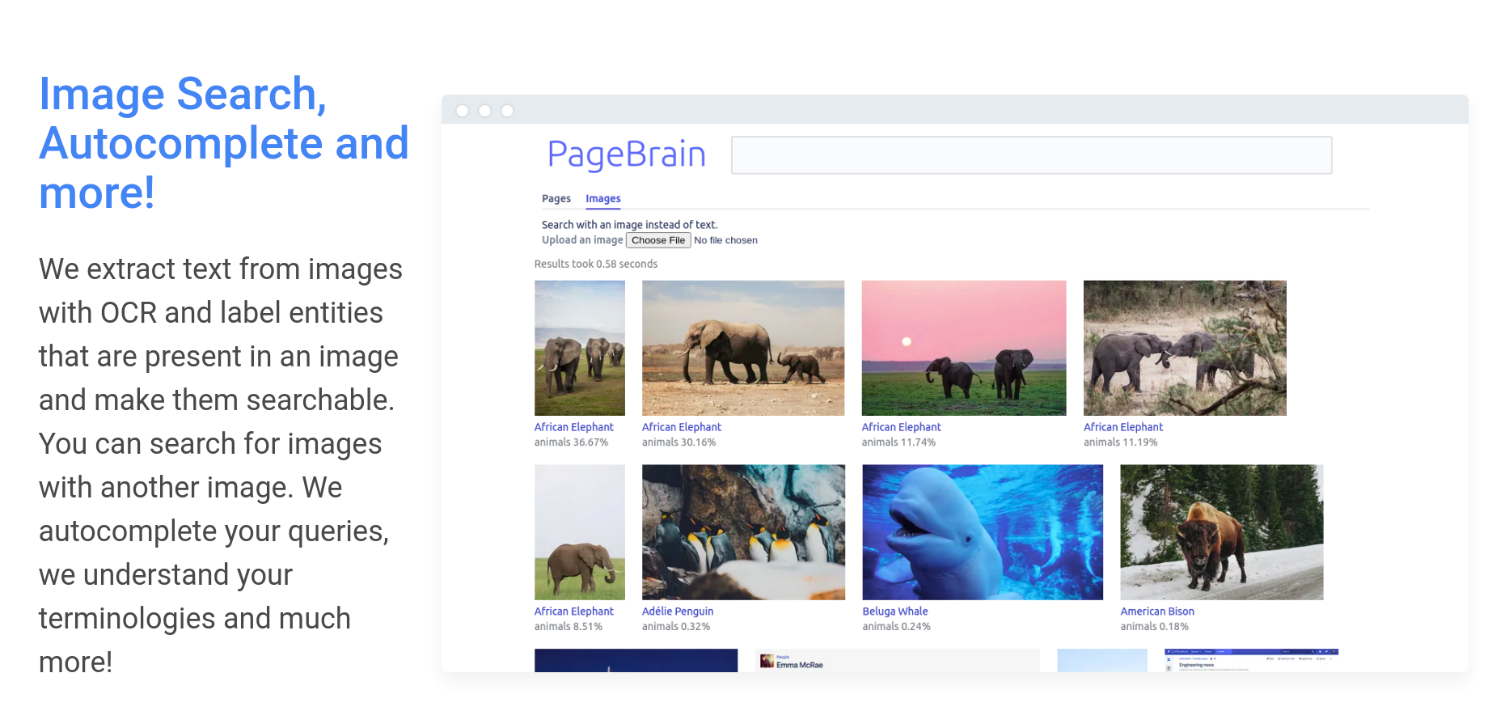Click African Elephant link above 30.16%
The height and width of the screenshot is (728, 1488).
pyautogui.click(x=682, y=427)
